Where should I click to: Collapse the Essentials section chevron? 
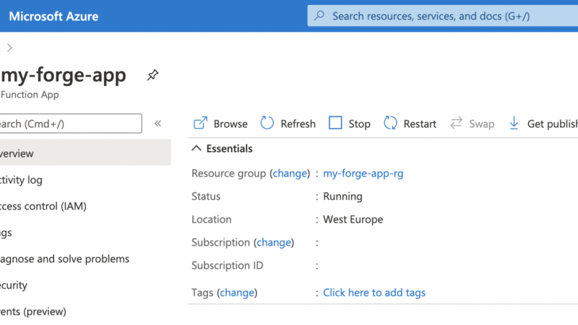tap(197, 149)
